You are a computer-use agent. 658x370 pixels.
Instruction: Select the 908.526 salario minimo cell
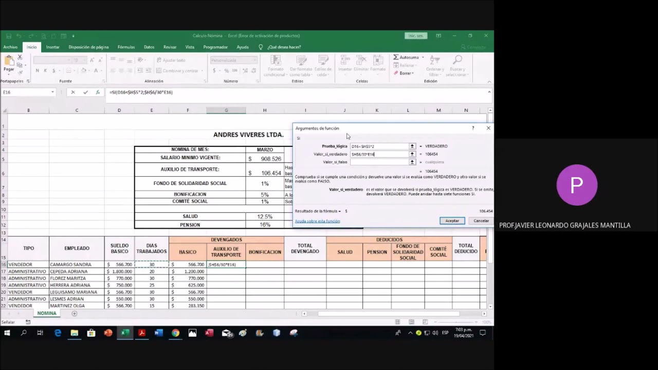265,159
